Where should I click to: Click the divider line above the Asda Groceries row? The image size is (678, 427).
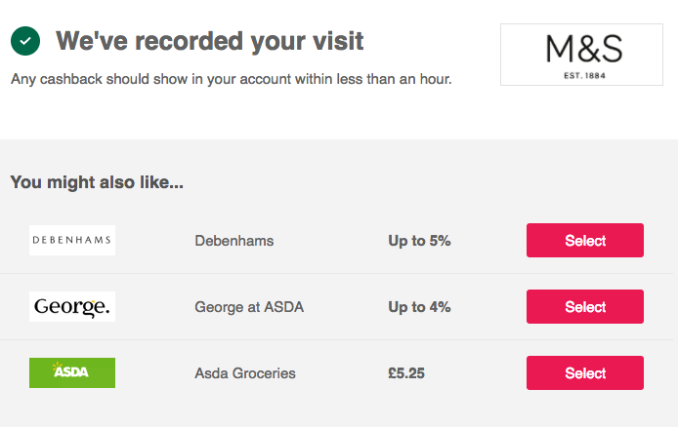point(336,340)
